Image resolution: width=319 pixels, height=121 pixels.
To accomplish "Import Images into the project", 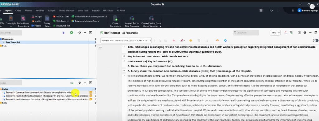I will pyautogui.click(x=37, y=17).
